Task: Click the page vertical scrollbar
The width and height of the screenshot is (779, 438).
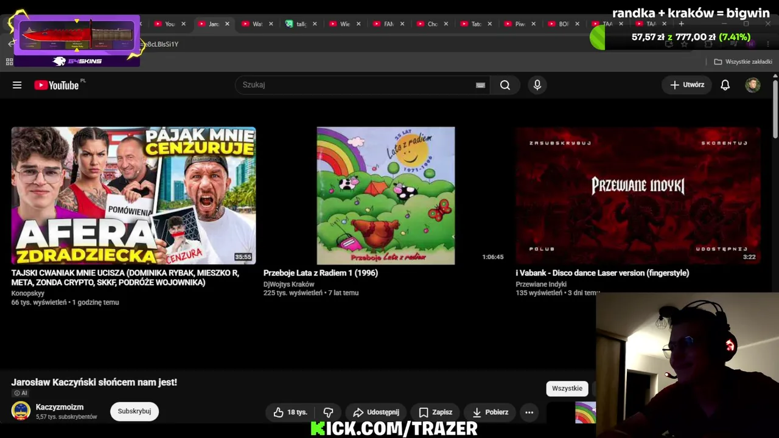Action: click(775, 108)
